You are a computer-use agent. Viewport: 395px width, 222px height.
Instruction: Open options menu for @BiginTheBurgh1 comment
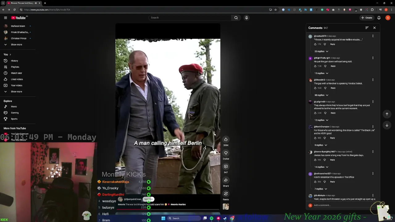pos(373,58)
